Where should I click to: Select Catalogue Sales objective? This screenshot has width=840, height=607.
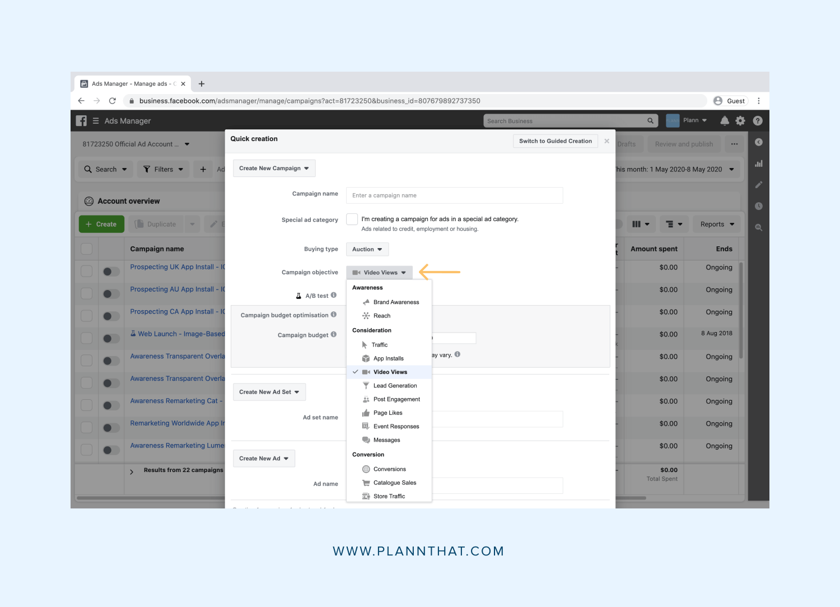[389, 483]
